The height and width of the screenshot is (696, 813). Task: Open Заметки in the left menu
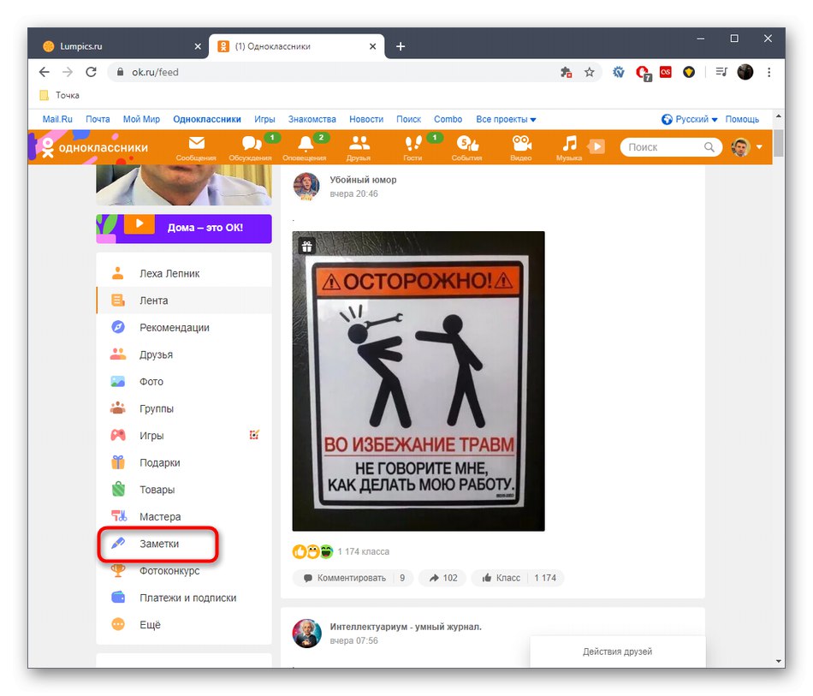(x=184, y=544)
